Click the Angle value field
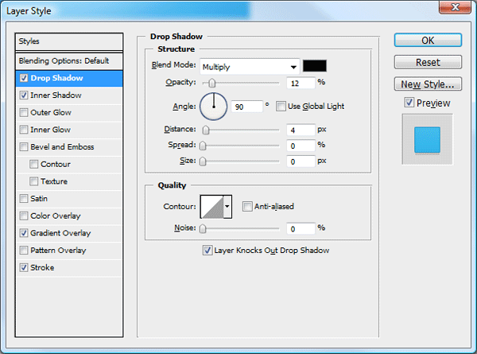 pos(246,107)
